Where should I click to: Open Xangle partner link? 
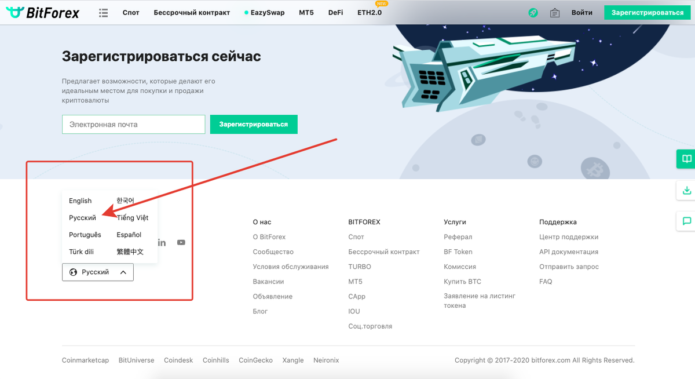pyautogui.click(x=293, y=360)
